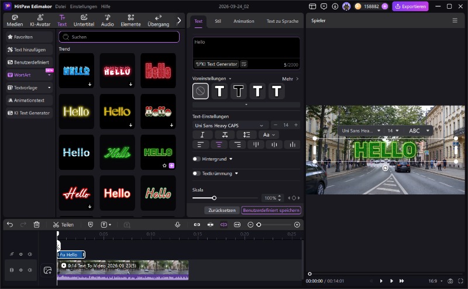Click Text hinzufügen
The height and width of the screenshot is (289, 468).
(x=29, y=50)
